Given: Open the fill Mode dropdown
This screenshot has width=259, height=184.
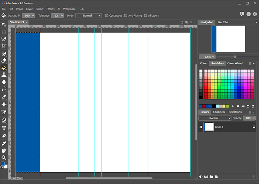Looking at the screenshot, I should coord(89,15).
